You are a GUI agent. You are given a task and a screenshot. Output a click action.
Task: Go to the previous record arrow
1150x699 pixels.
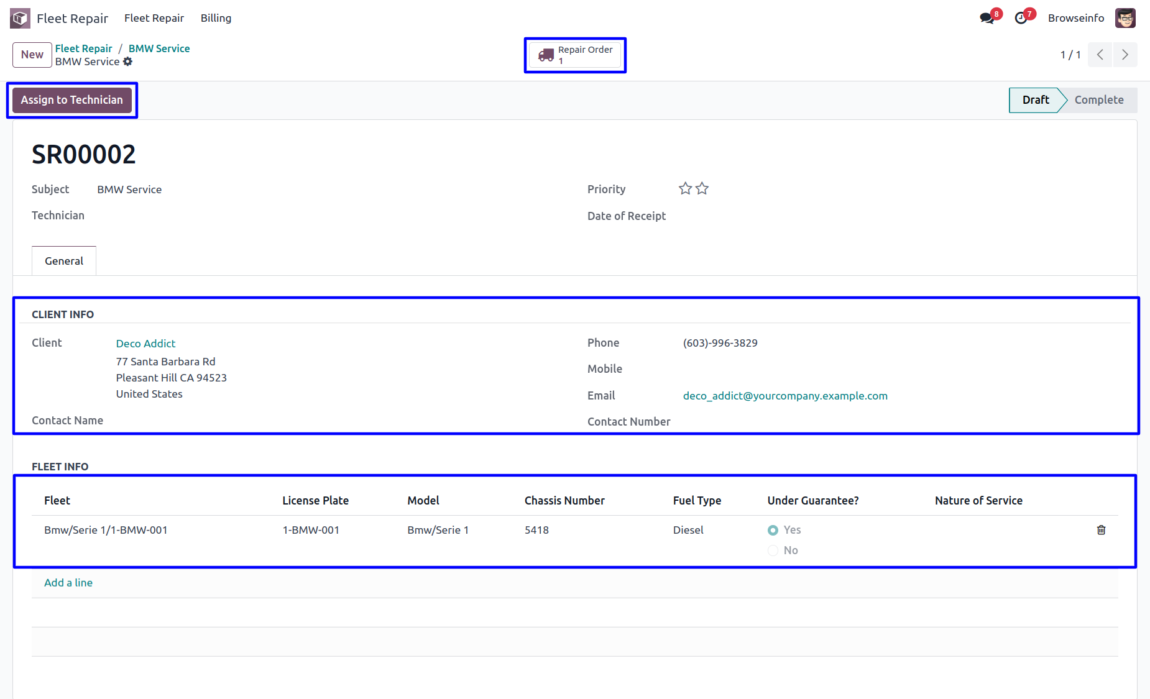pyautogui.click(x=1100, y=55)
